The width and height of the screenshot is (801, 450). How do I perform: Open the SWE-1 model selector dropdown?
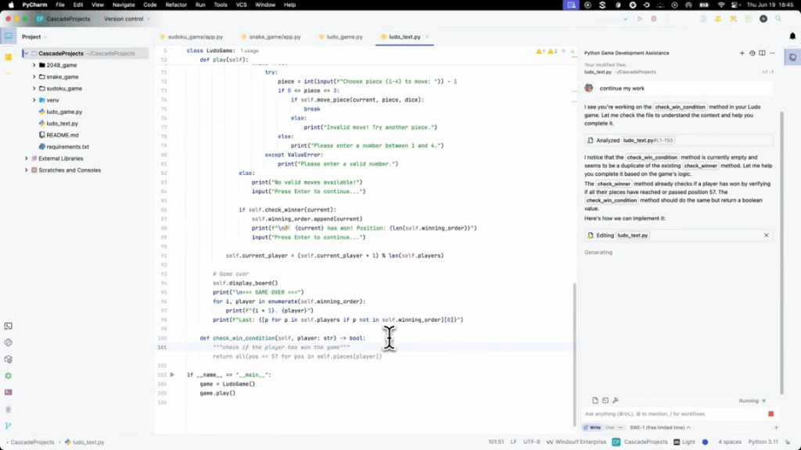tap(660, 427)
